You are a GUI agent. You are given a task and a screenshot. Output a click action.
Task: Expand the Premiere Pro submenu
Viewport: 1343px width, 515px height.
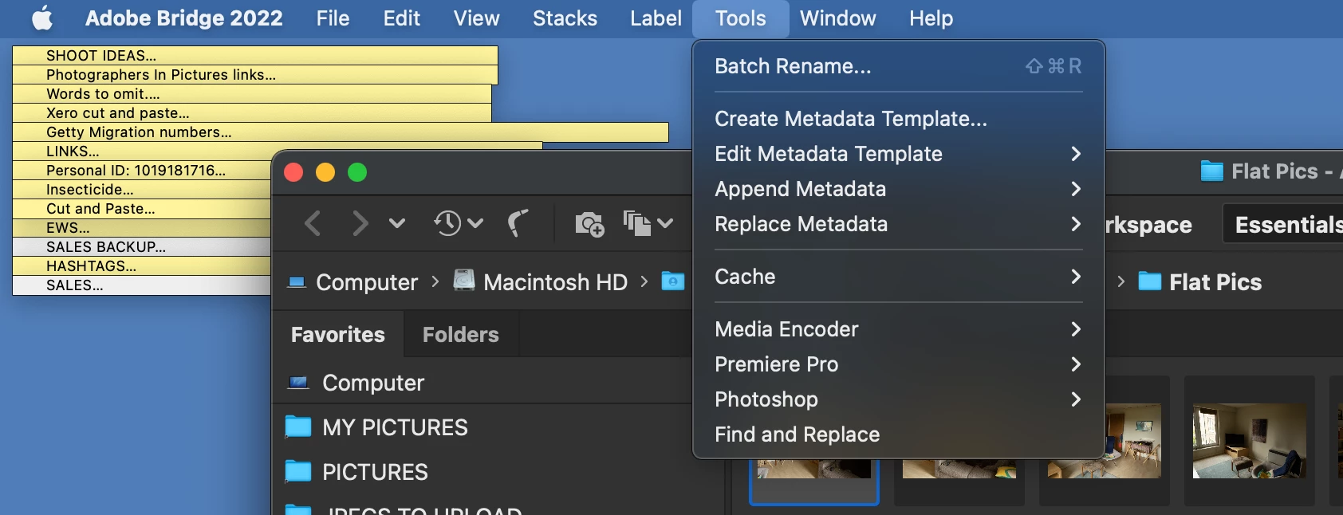click(899, 364)
